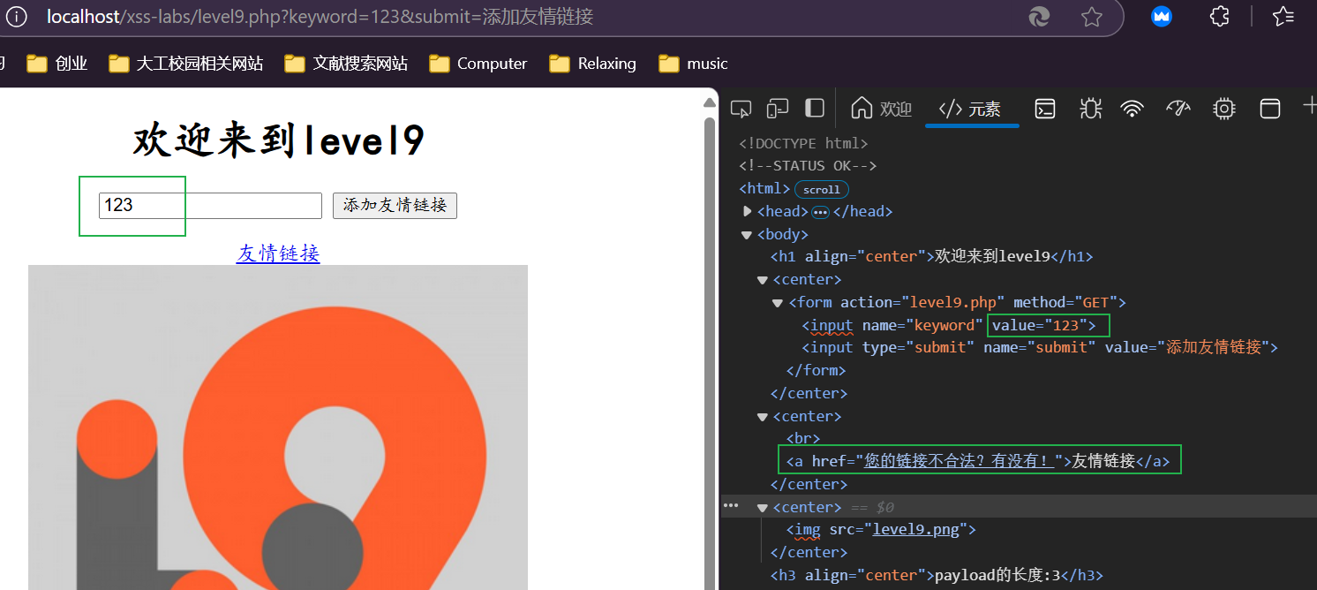
Task: Open the 大工校园相关网站 bookmarks folder
Action: click(x=186, y=64)
